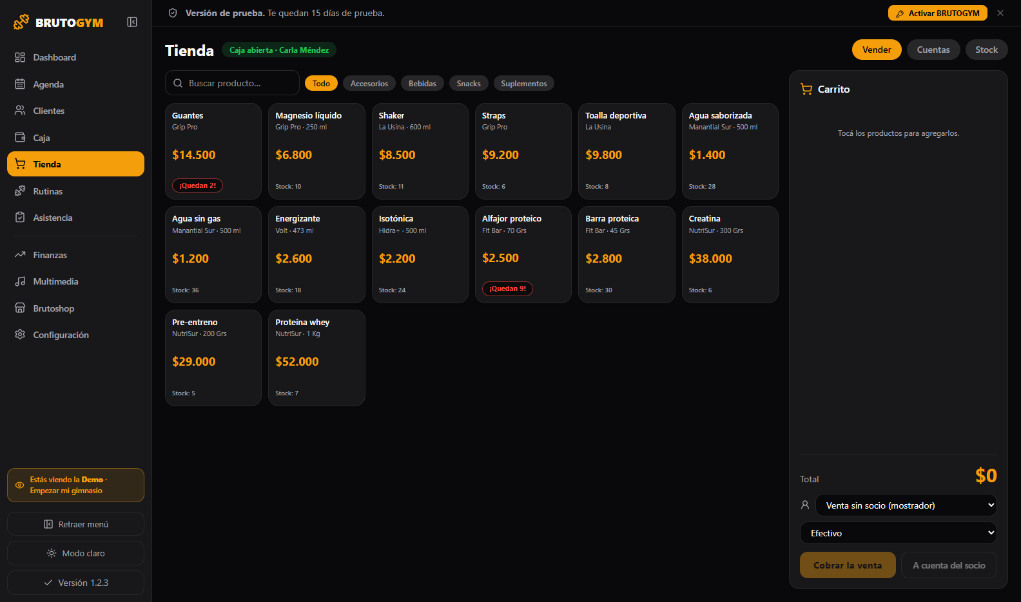Switch to the Cuentas tab

933,50
